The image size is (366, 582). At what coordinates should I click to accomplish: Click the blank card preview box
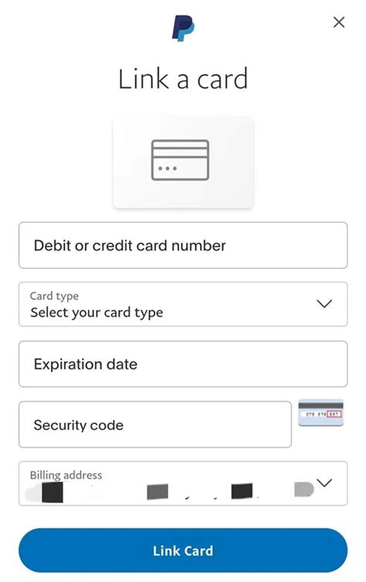pos(183,162)
